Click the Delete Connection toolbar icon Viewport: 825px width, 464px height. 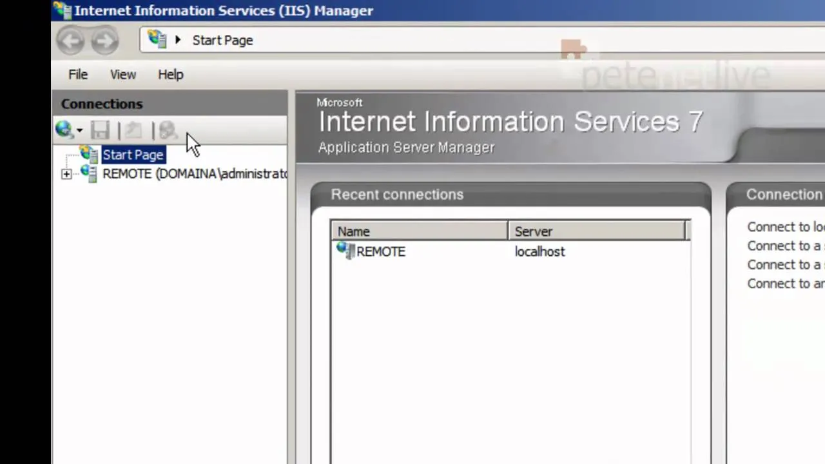[168, 131]
